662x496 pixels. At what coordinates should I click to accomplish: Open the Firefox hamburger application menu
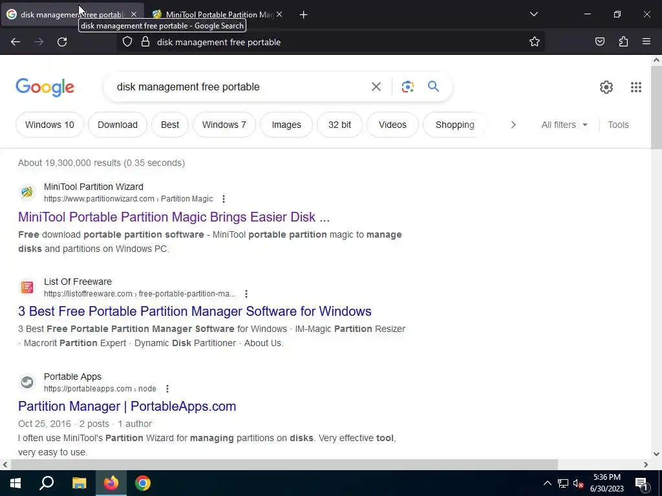point(646,42)
